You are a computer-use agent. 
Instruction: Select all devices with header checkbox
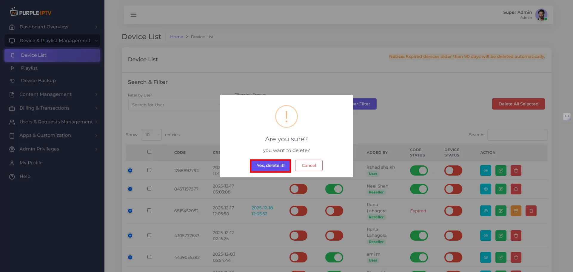pos(149,152)
